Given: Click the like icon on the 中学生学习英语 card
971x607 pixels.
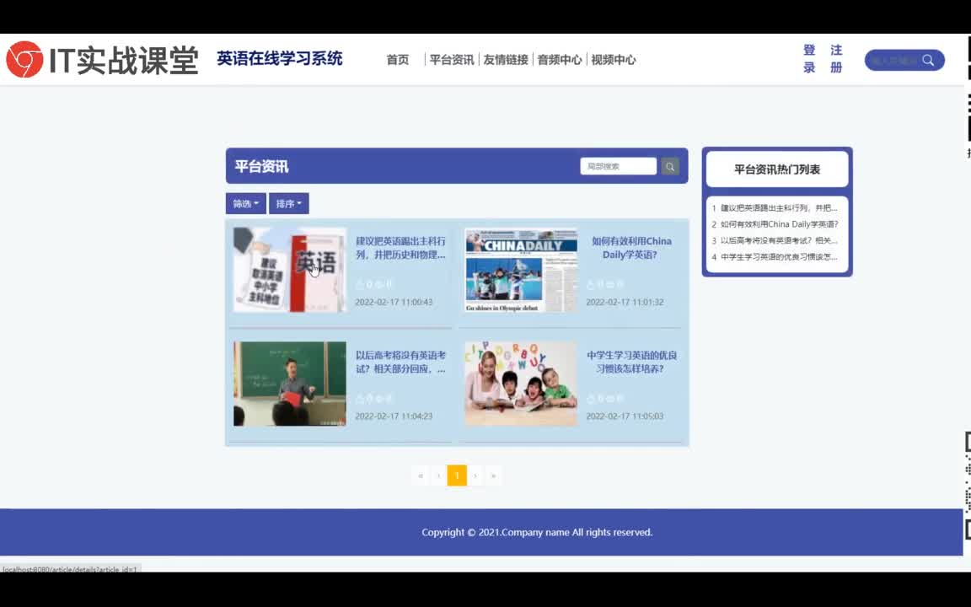Looking at the screenshot, I should [x=590, y=398].
